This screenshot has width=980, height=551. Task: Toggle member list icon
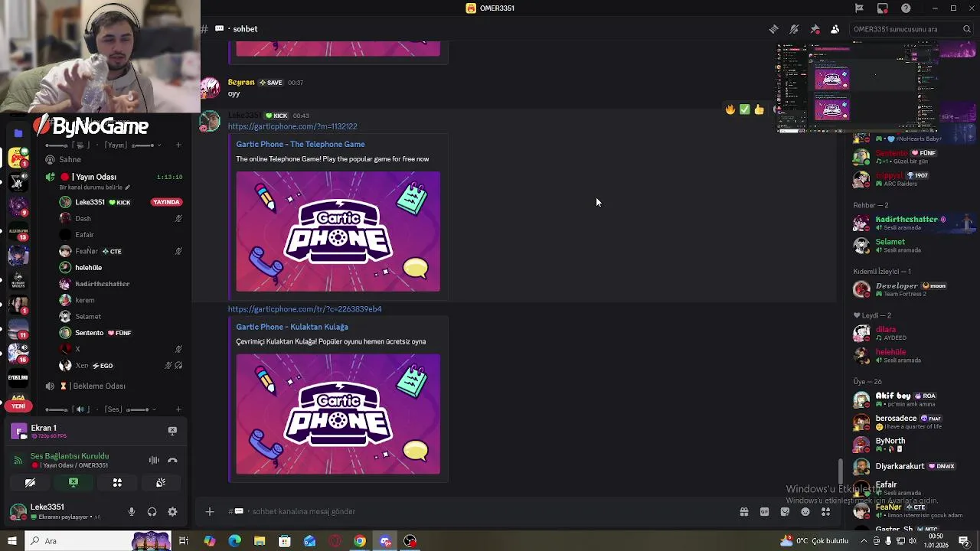click(x=835, y=29)
